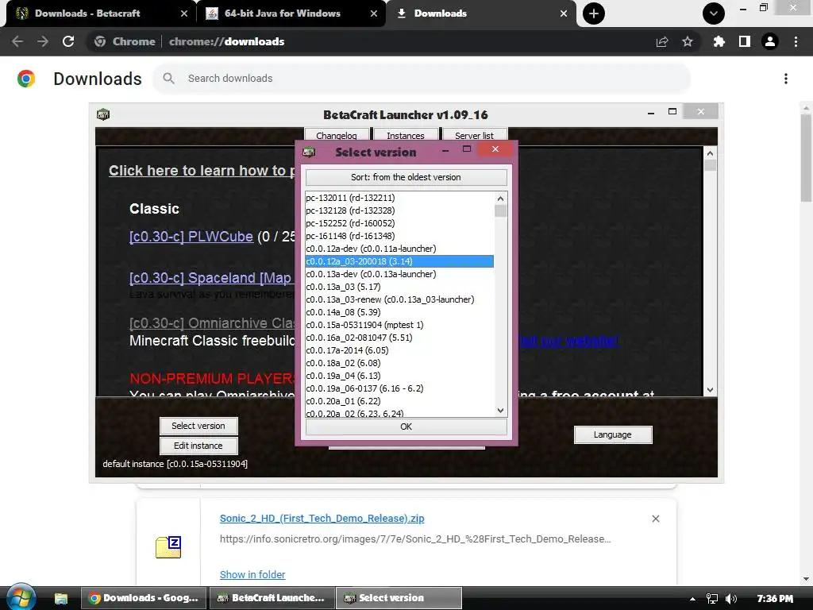813x610 pixels.
Task: Select version c0.0.19a_04 (6.13)
Action: 399,376
